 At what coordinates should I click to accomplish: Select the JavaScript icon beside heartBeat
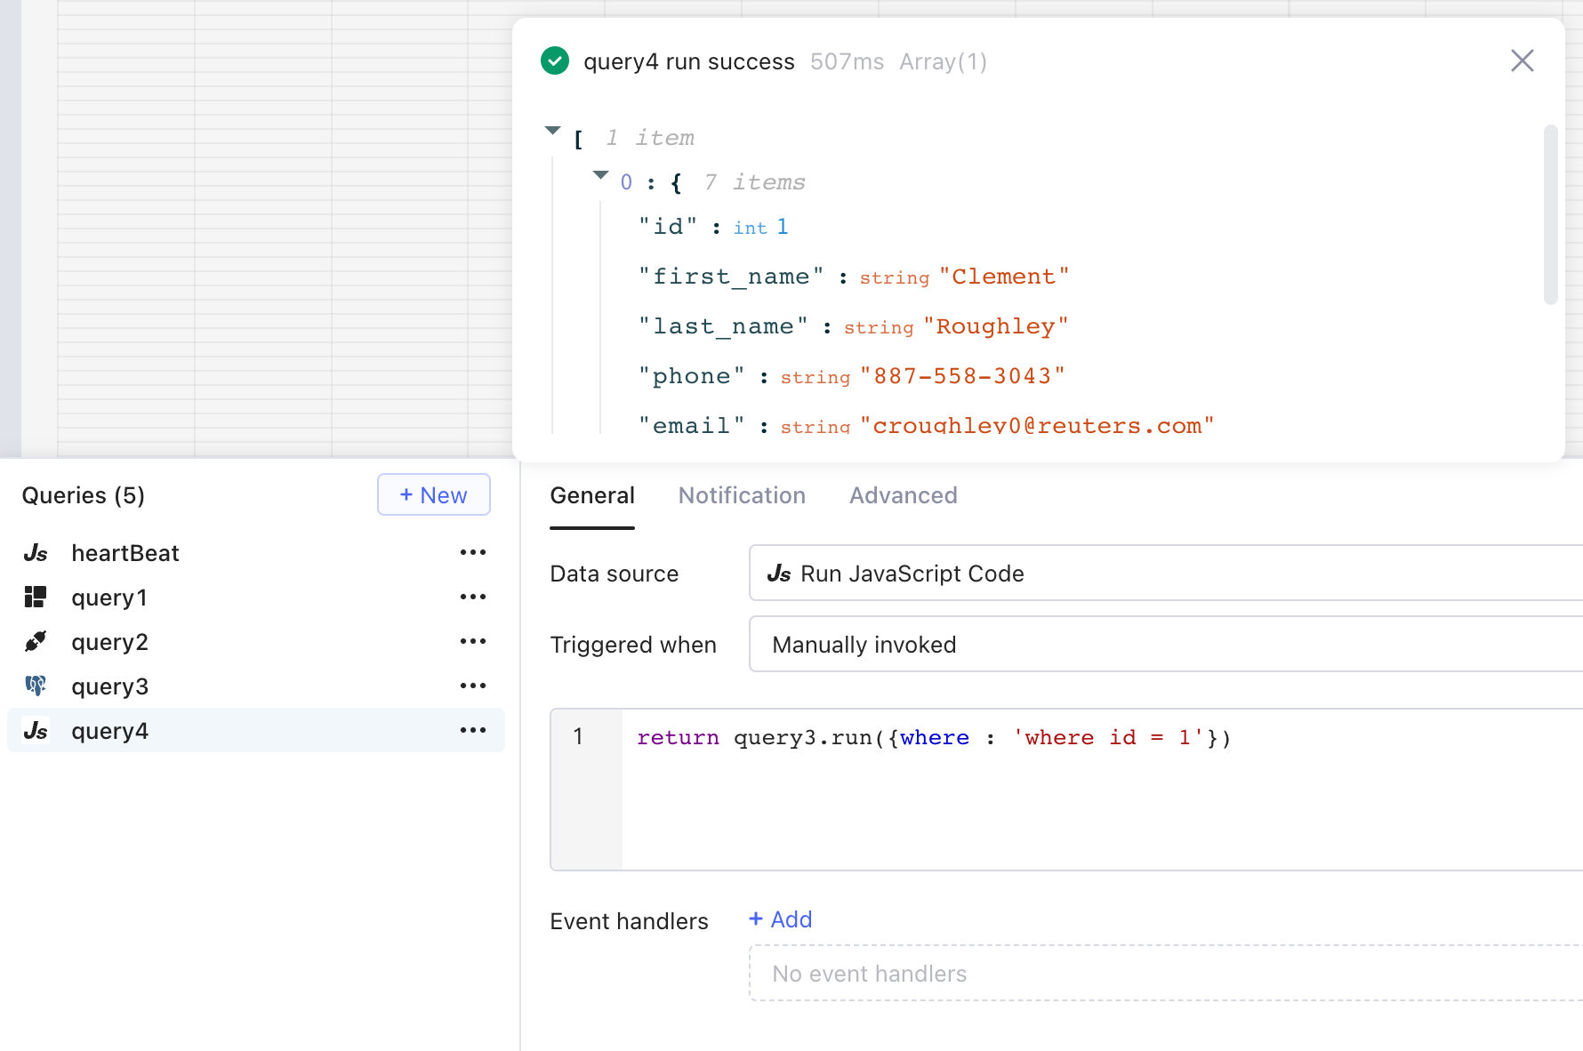click(36, 552)
